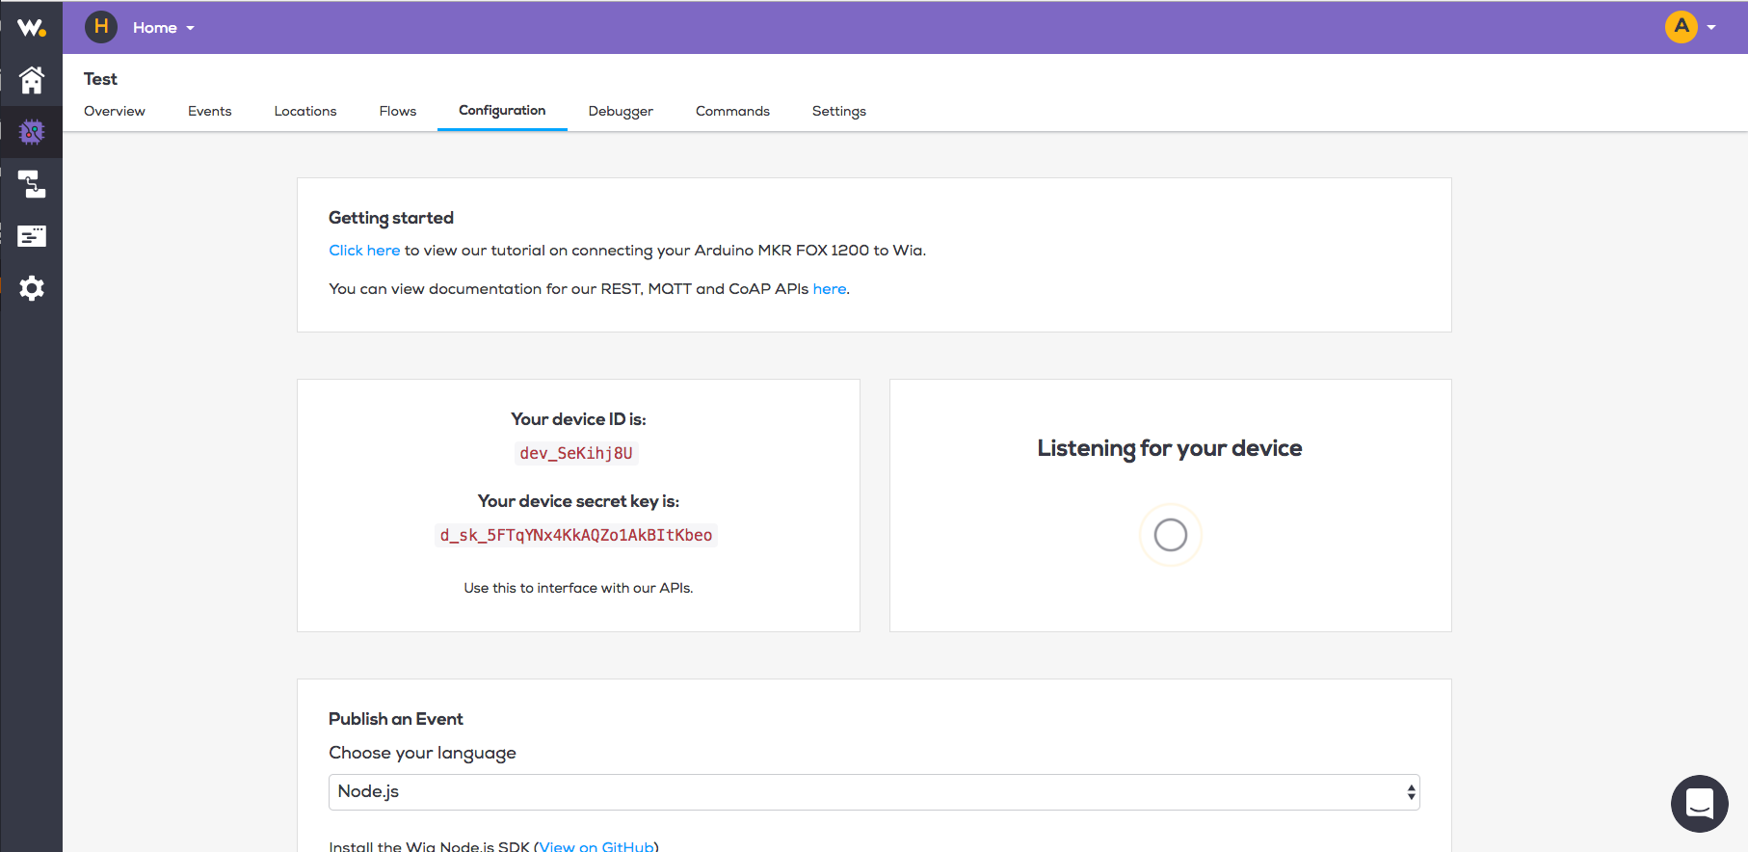Viewport: 1748px width, 852px height.
Task: Switch to the Debugger tab
Action: (x=621, y=111)
